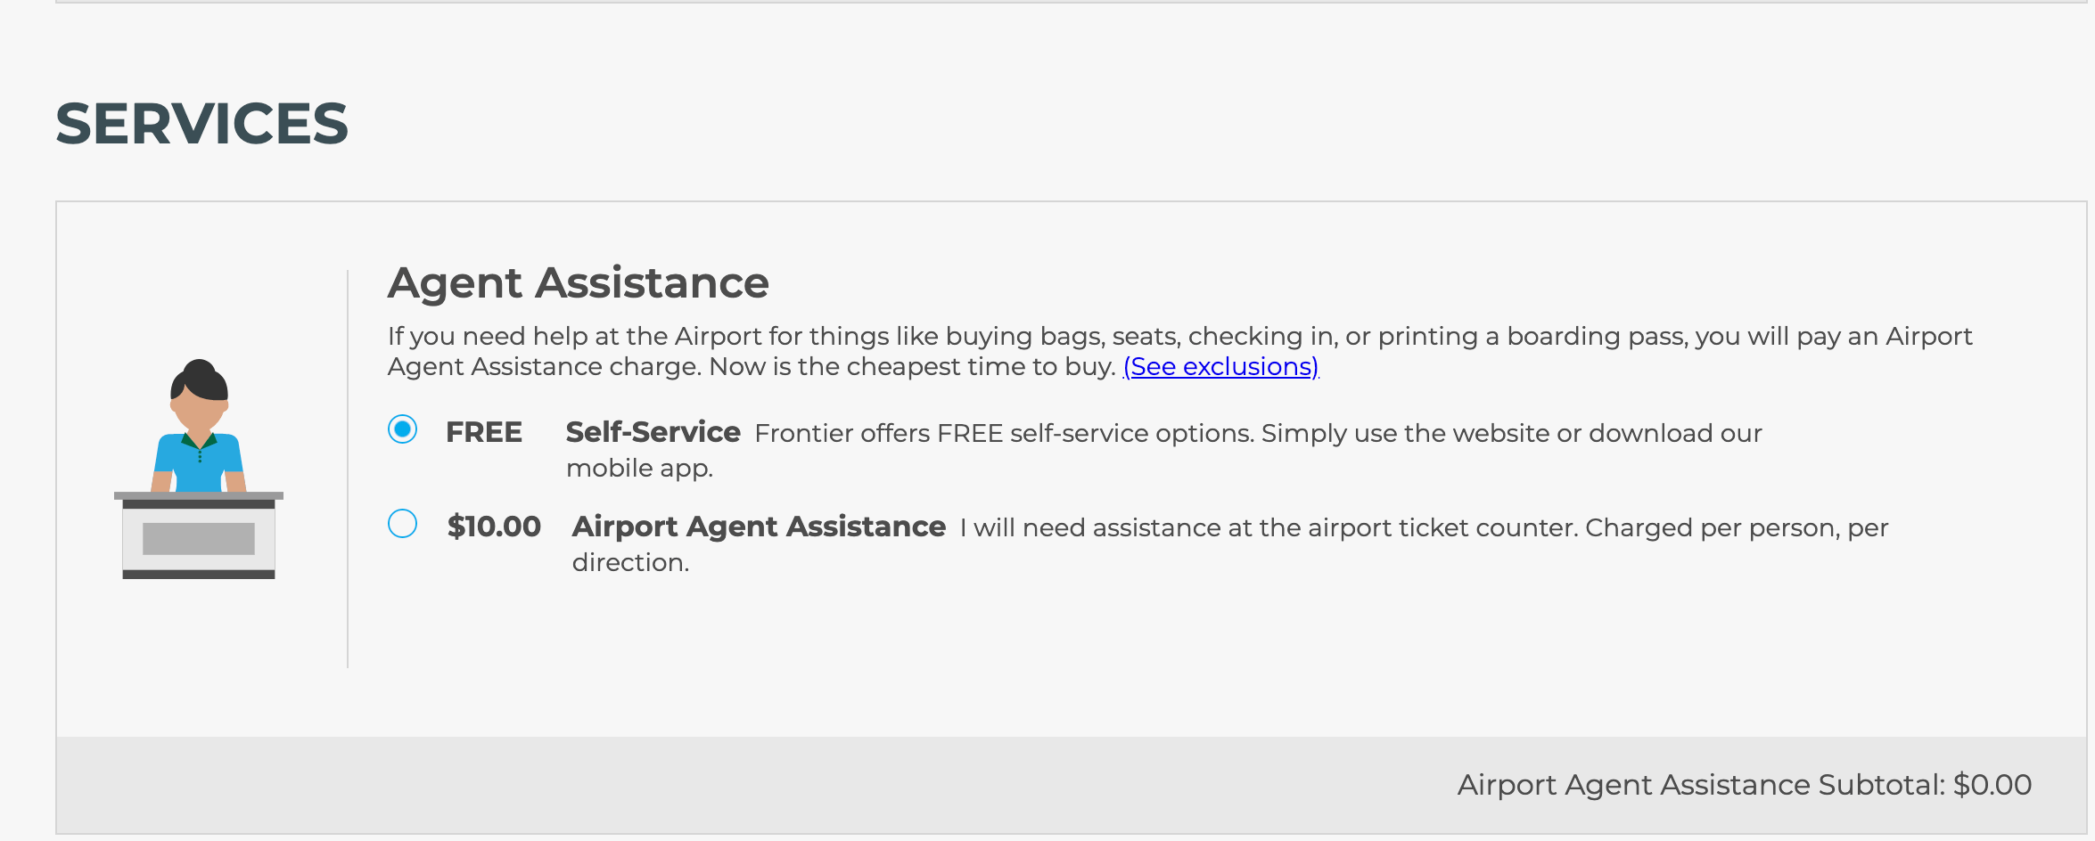Click the Airport Agent Assistance bold label
The height and width of the screenshot is (841, 2095).
(760, 527)
